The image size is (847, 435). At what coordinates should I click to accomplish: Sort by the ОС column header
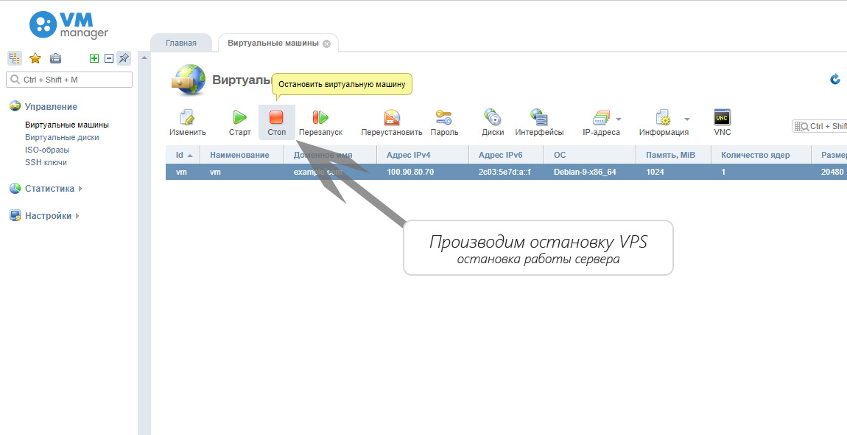[590, 155]
